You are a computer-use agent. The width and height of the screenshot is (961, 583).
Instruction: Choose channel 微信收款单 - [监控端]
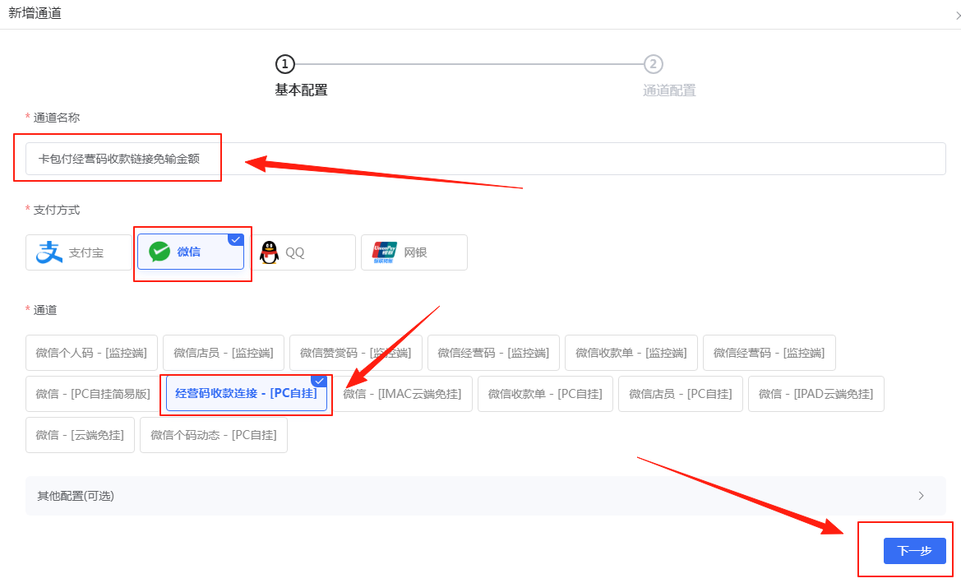631,353
